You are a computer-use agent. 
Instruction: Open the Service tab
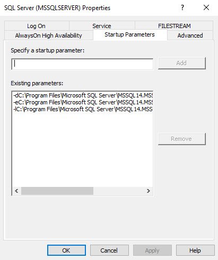point(102,26)
